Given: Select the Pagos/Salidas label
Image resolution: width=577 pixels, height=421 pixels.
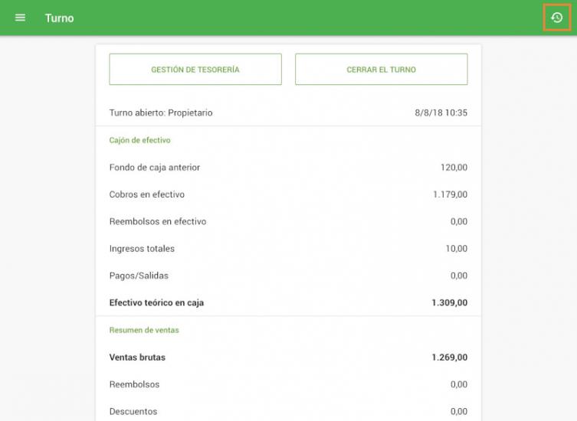Looking at the screenshot, I should 139,276.
